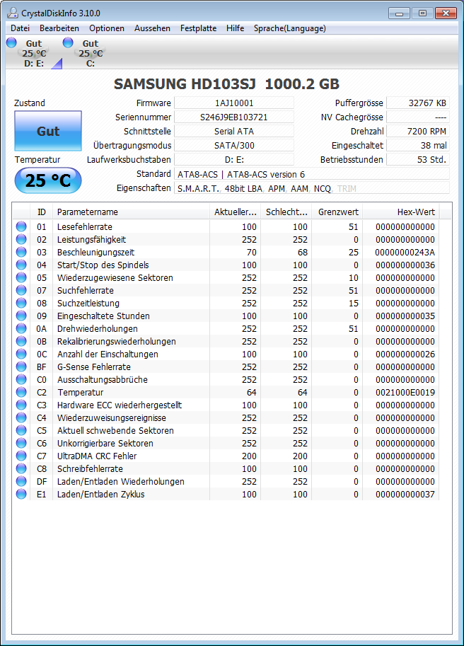
Task: Click the Schlecht column header
Action: click(x=286, y=212)
